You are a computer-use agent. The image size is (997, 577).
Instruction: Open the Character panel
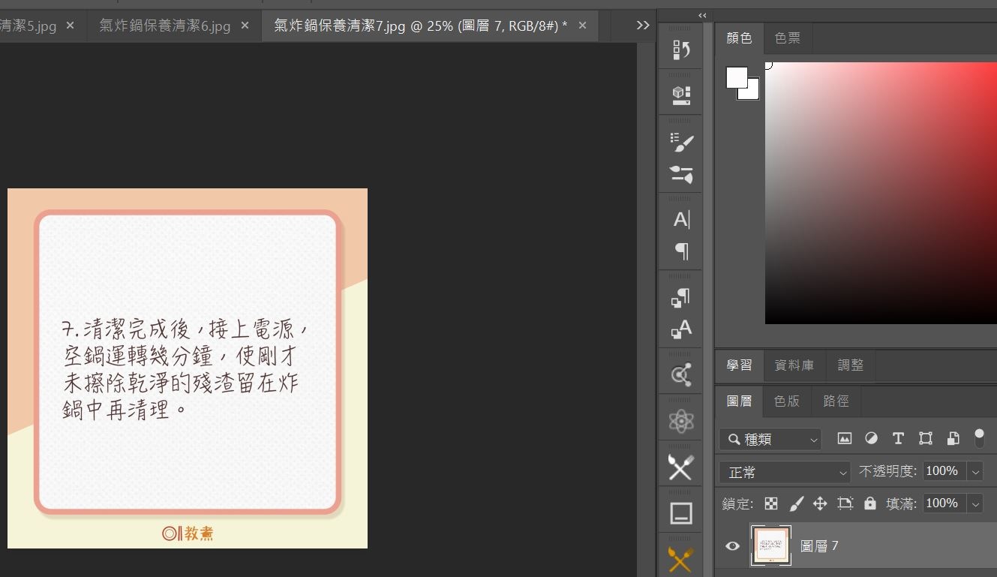coord(680,219)
